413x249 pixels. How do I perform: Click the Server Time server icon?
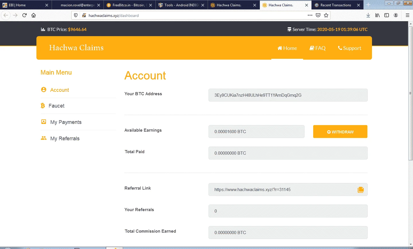289,29
